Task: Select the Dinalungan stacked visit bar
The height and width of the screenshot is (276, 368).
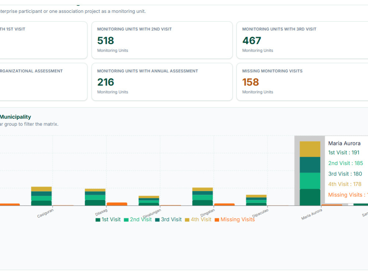Action: [x=149, y=201]
